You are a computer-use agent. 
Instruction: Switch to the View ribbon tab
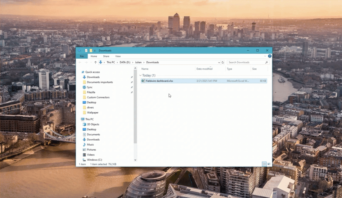[118, 56]
